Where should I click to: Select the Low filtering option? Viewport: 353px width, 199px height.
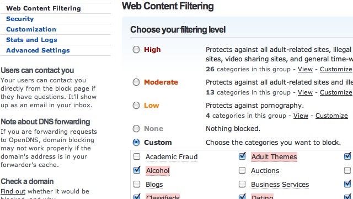tap(136, 106)
